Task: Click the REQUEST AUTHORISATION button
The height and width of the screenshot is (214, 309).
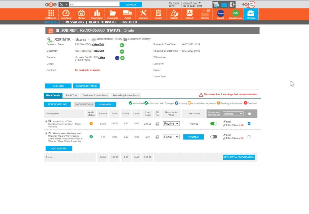Action: click(x=239, y=157)
